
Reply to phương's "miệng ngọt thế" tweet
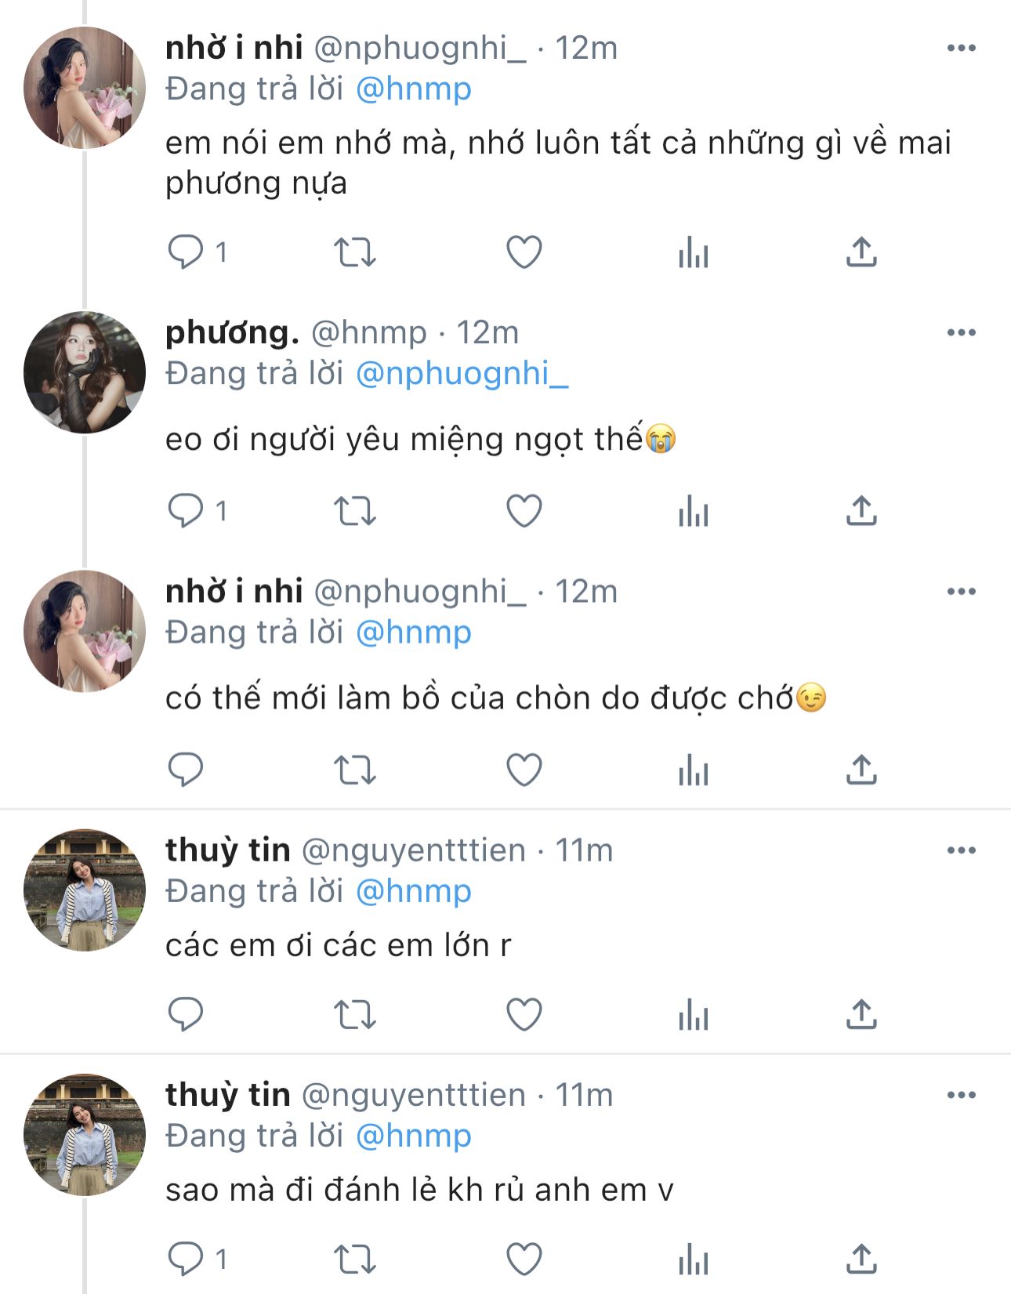[x=186, y=512]
